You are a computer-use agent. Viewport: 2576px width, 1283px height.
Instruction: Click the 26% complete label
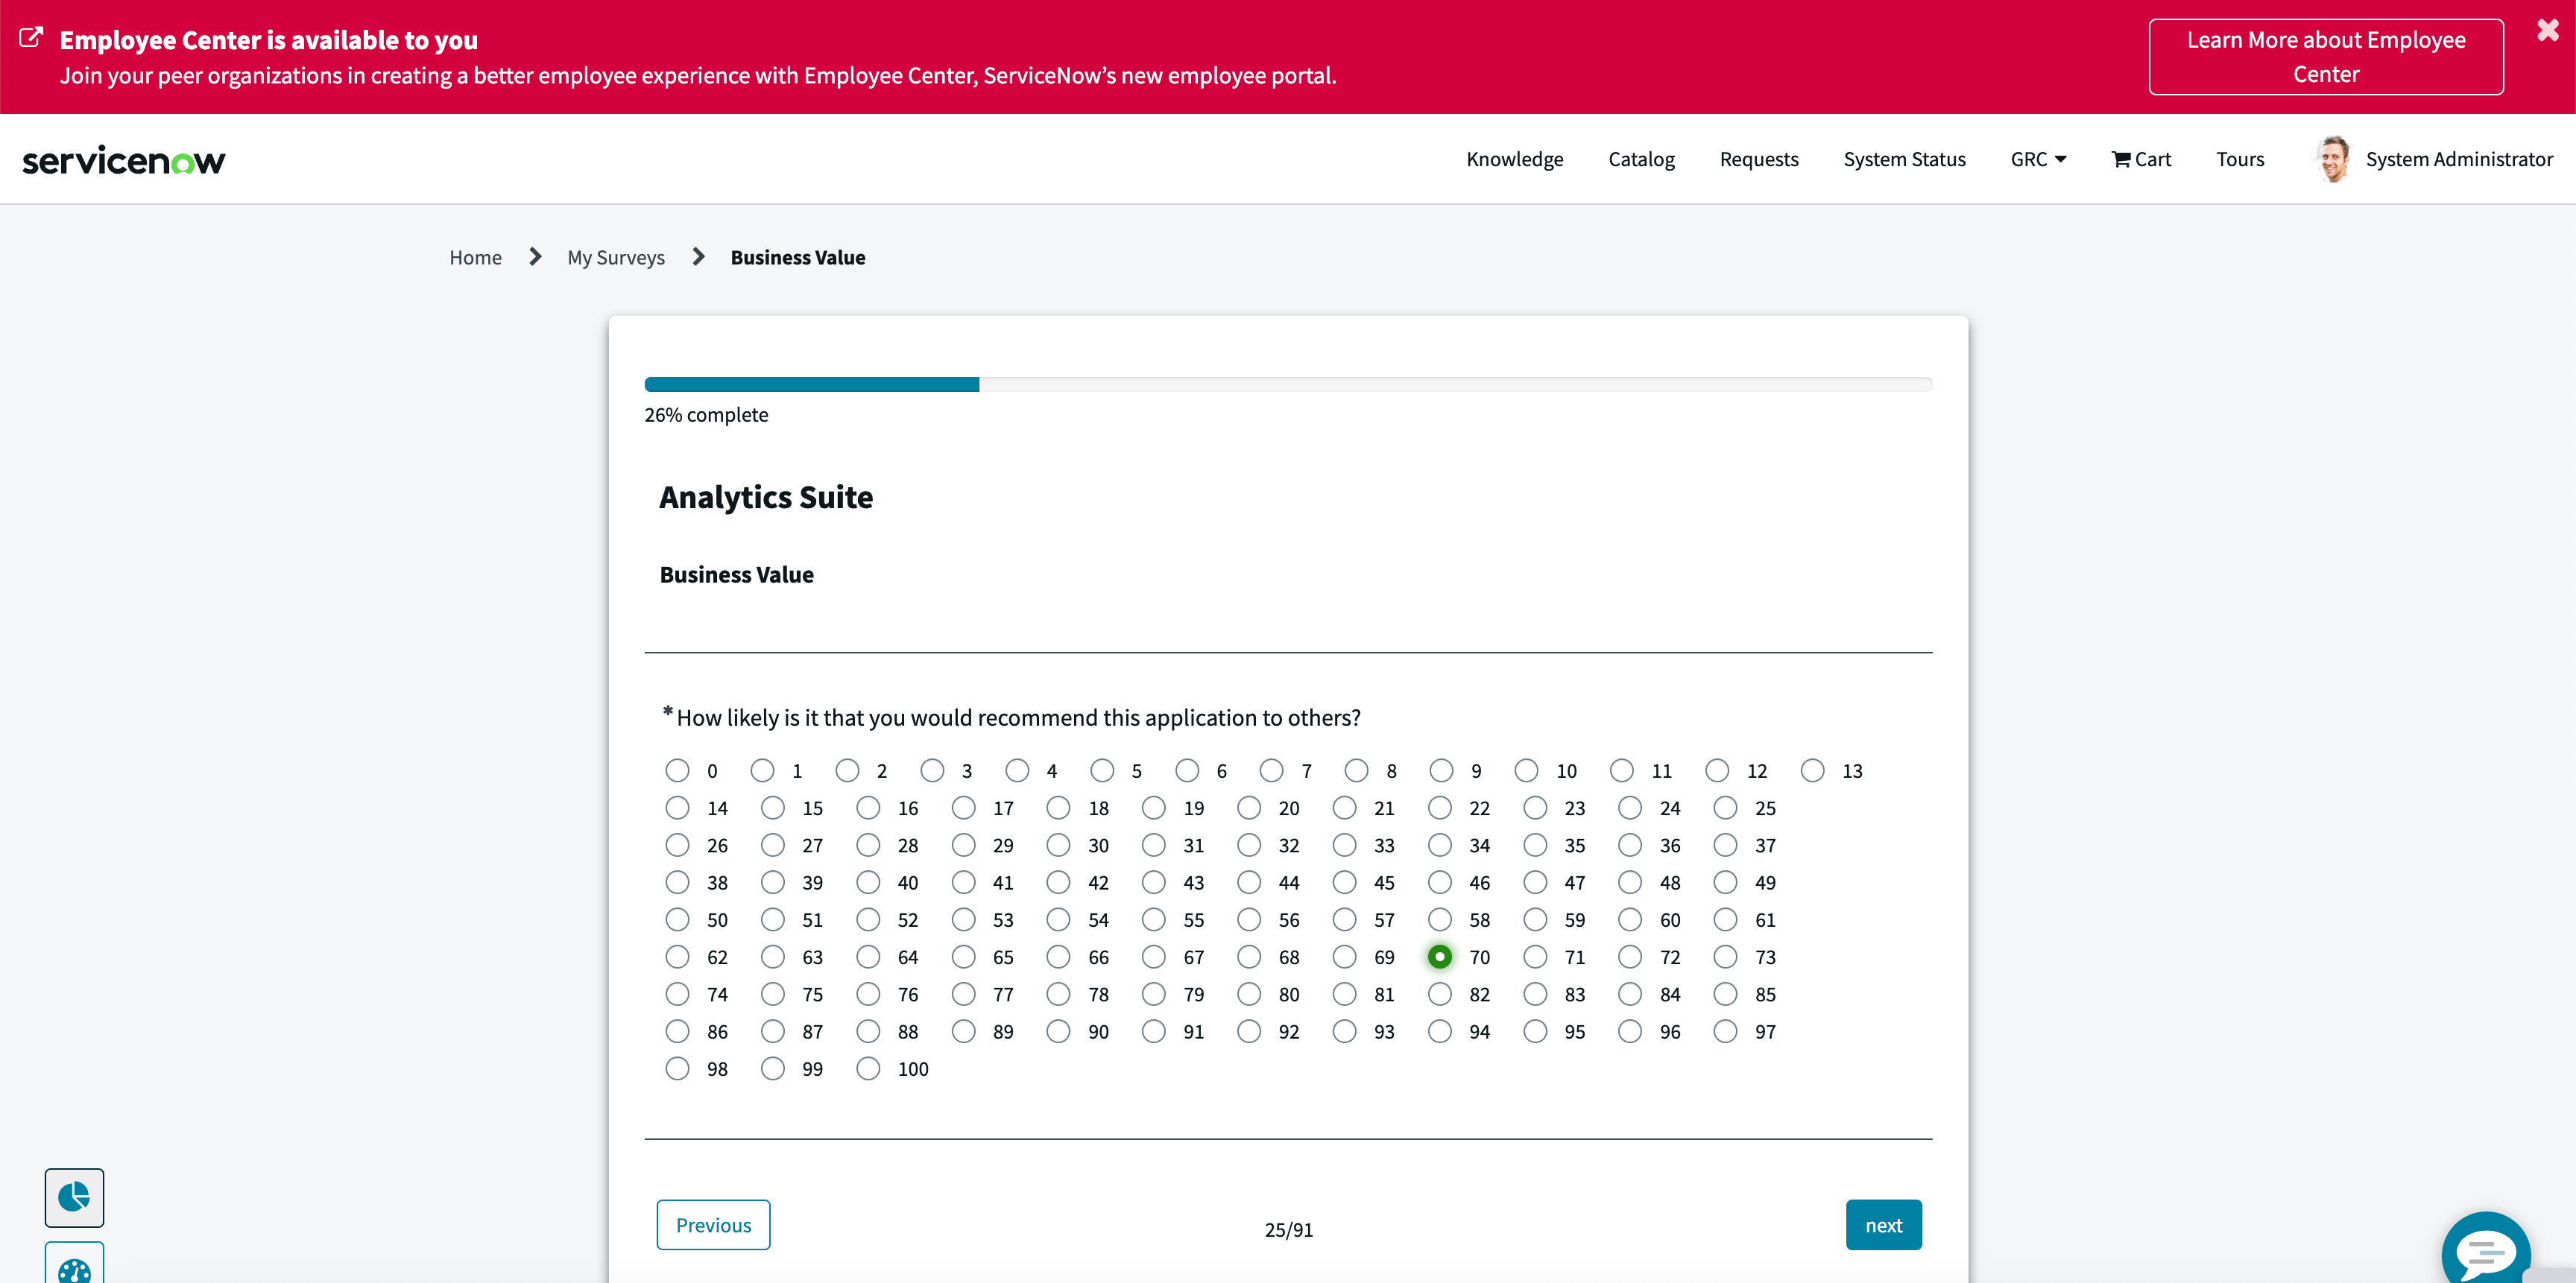(x=706, y=415)
